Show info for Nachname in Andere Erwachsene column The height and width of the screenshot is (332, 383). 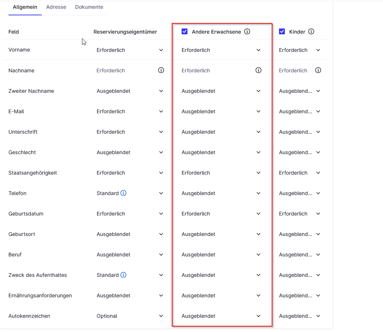259,70
